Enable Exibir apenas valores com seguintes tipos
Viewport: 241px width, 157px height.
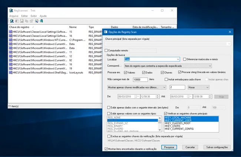109,114
